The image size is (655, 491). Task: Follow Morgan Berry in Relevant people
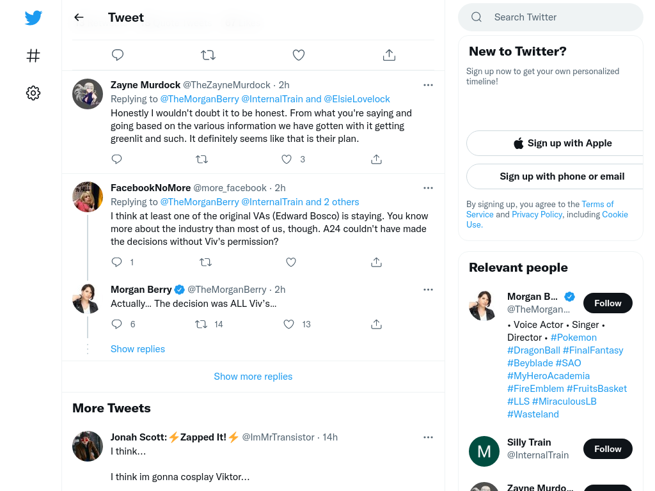(x=608, y=303)
